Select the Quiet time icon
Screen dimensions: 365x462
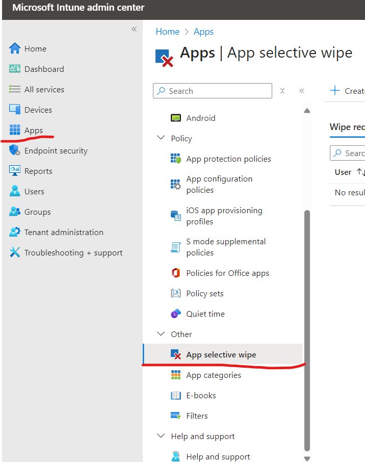175,314
